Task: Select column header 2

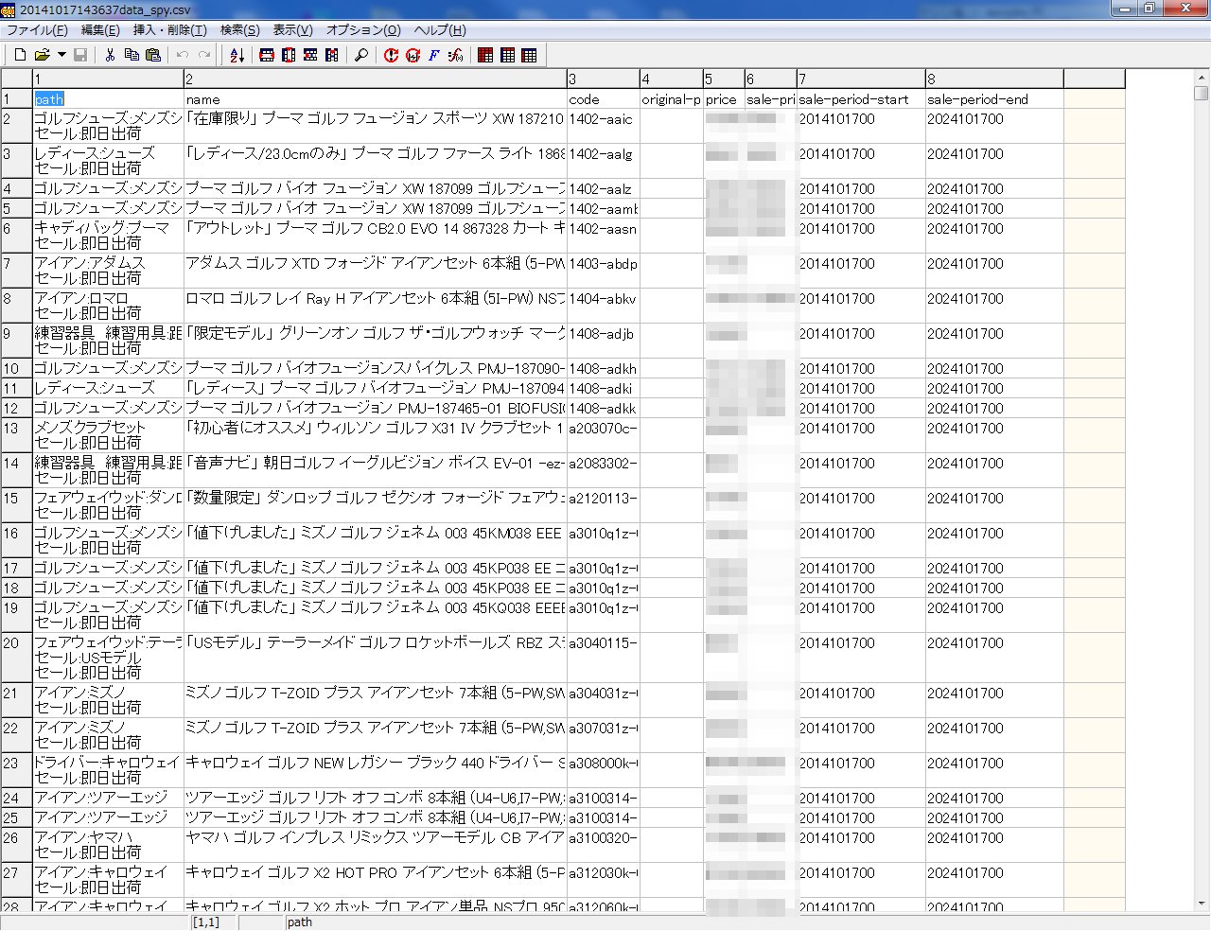Action: click(376, 79)
